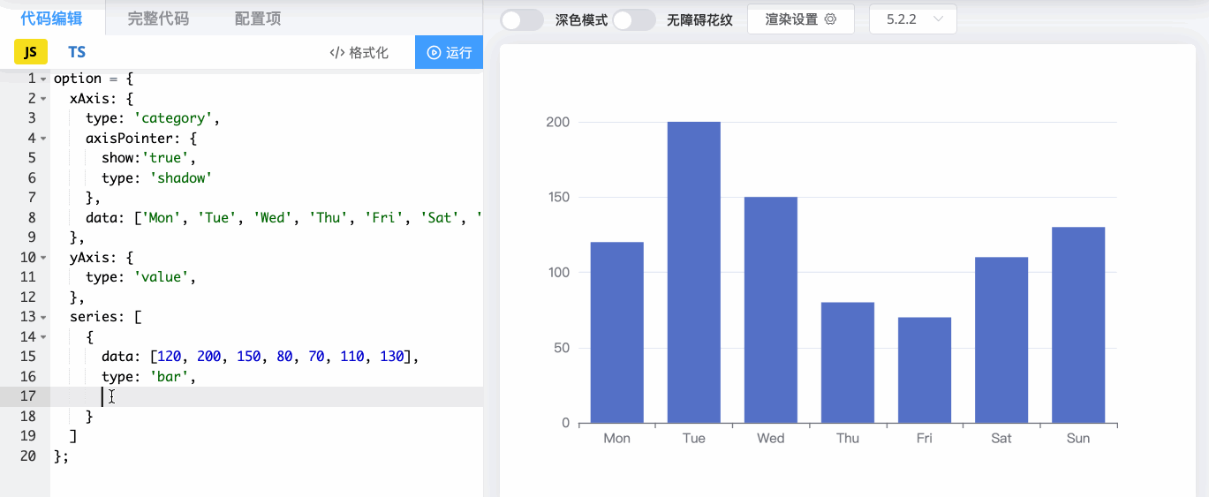Collapse axisPointer block at line 4
1209x497 pixels.
pyautogui.click(x=43, y=139)
